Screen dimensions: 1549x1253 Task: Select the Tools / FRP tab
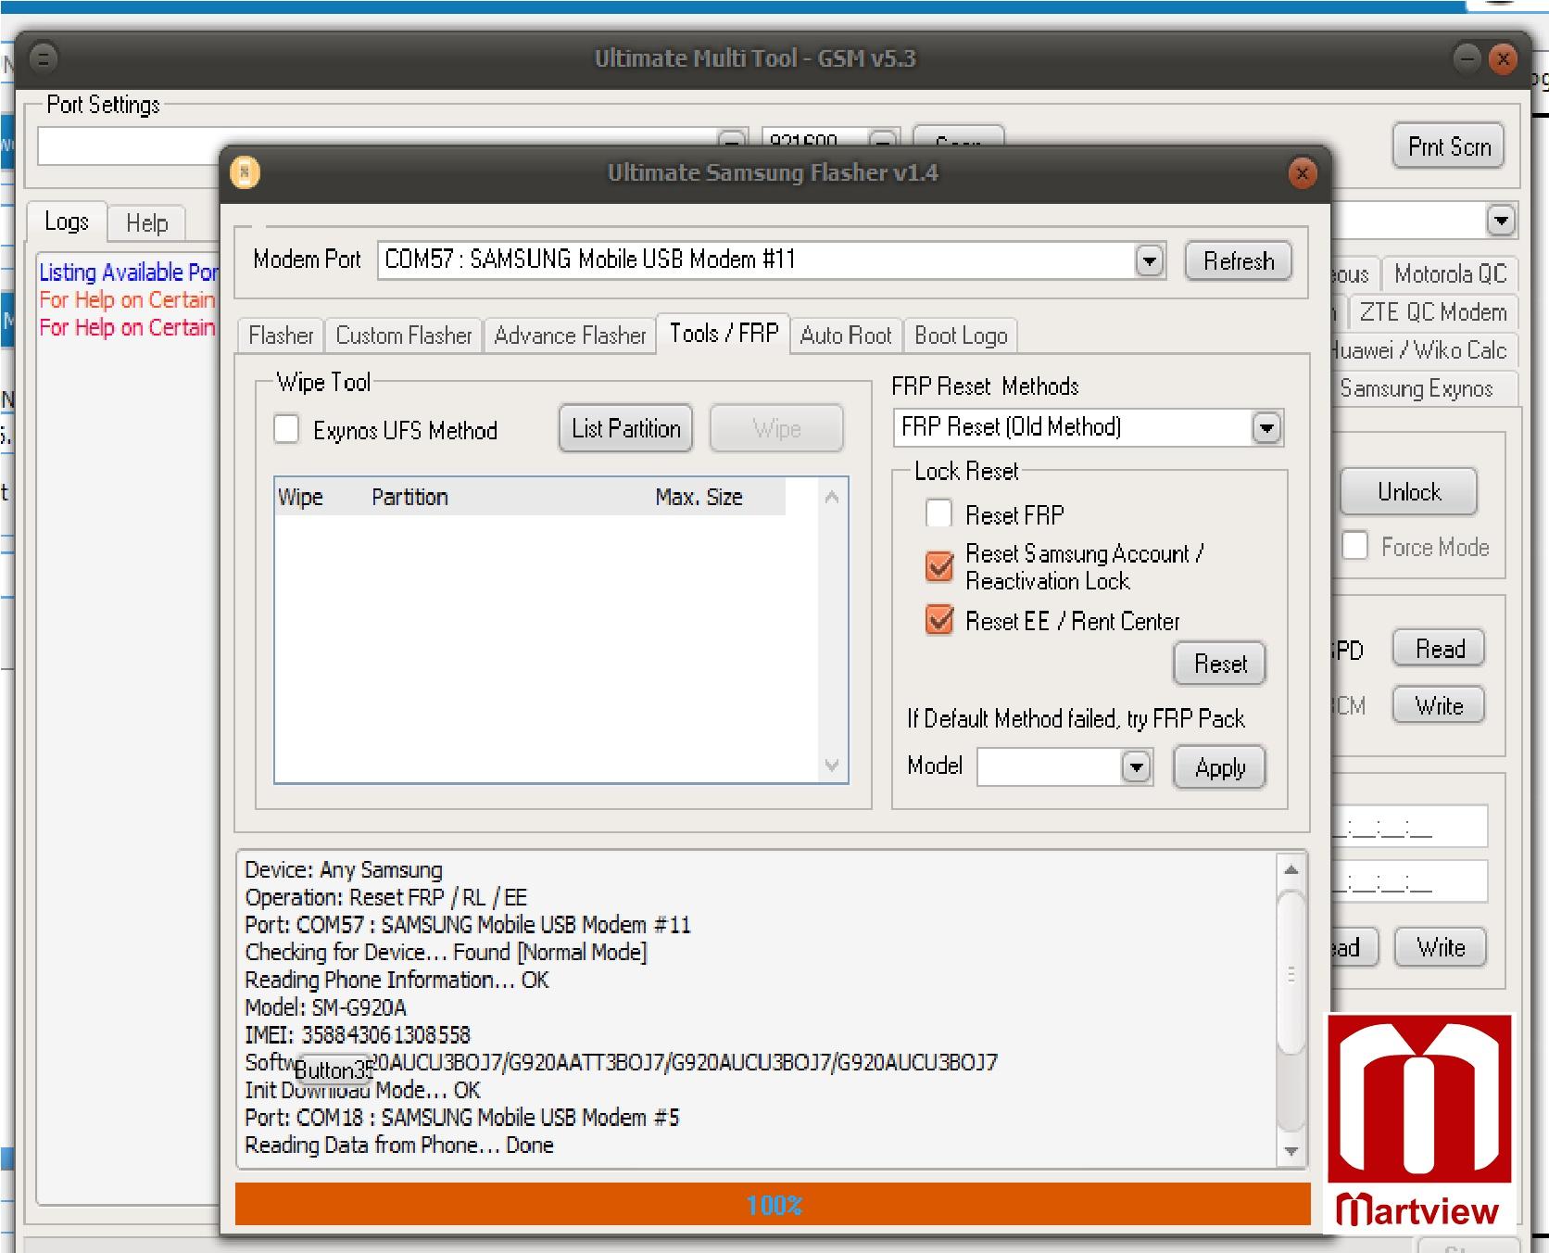point(724,334)
